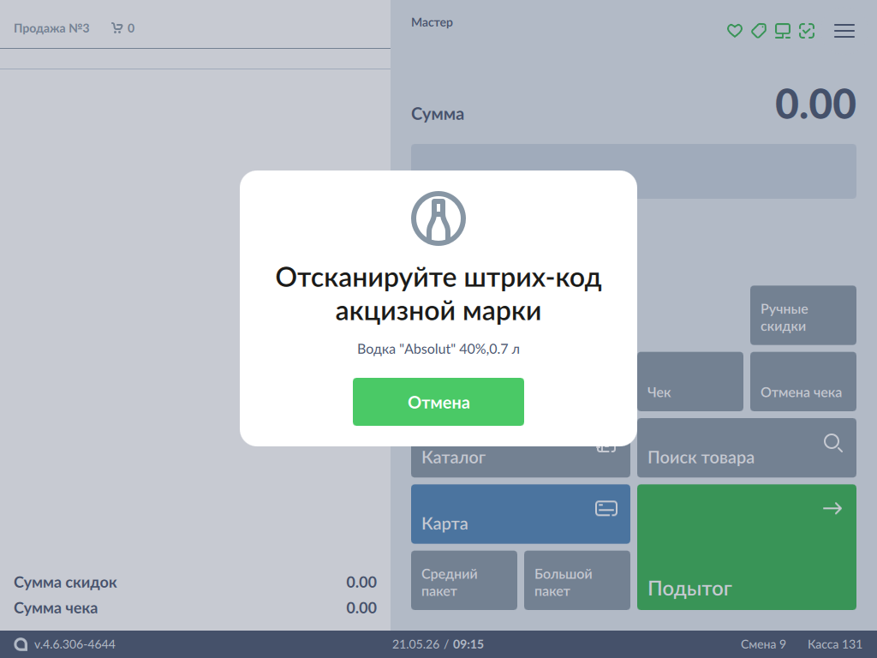Click the Продажа №3 header text

[x=51, y=28]
